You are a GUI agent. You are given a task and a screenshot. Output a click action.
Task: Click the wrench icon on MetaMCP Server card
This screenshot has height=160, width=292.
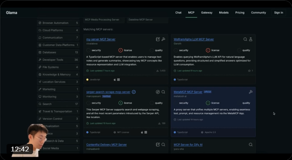click(251, 92)
